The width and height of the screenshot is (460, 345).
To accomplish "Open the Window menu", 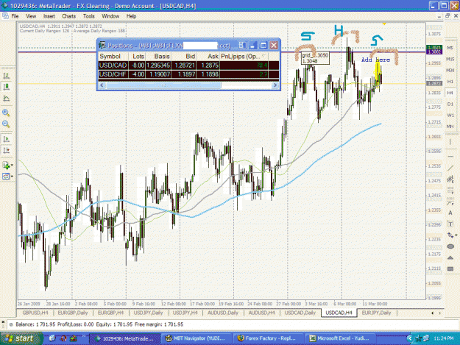I will pyautogui.click(x=110, y=16).
